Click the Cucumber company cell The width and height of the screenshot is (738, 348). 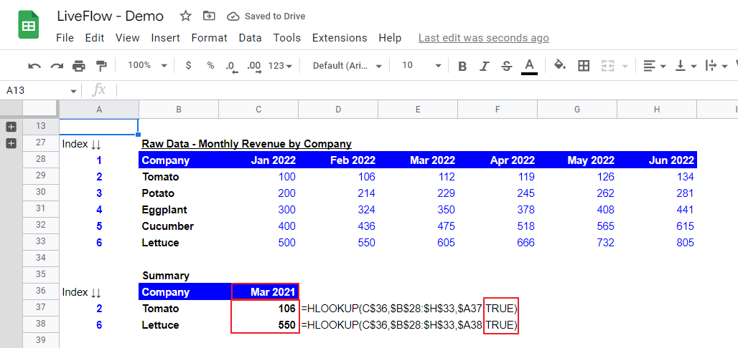pyautogui.click(x=178, y=226)
